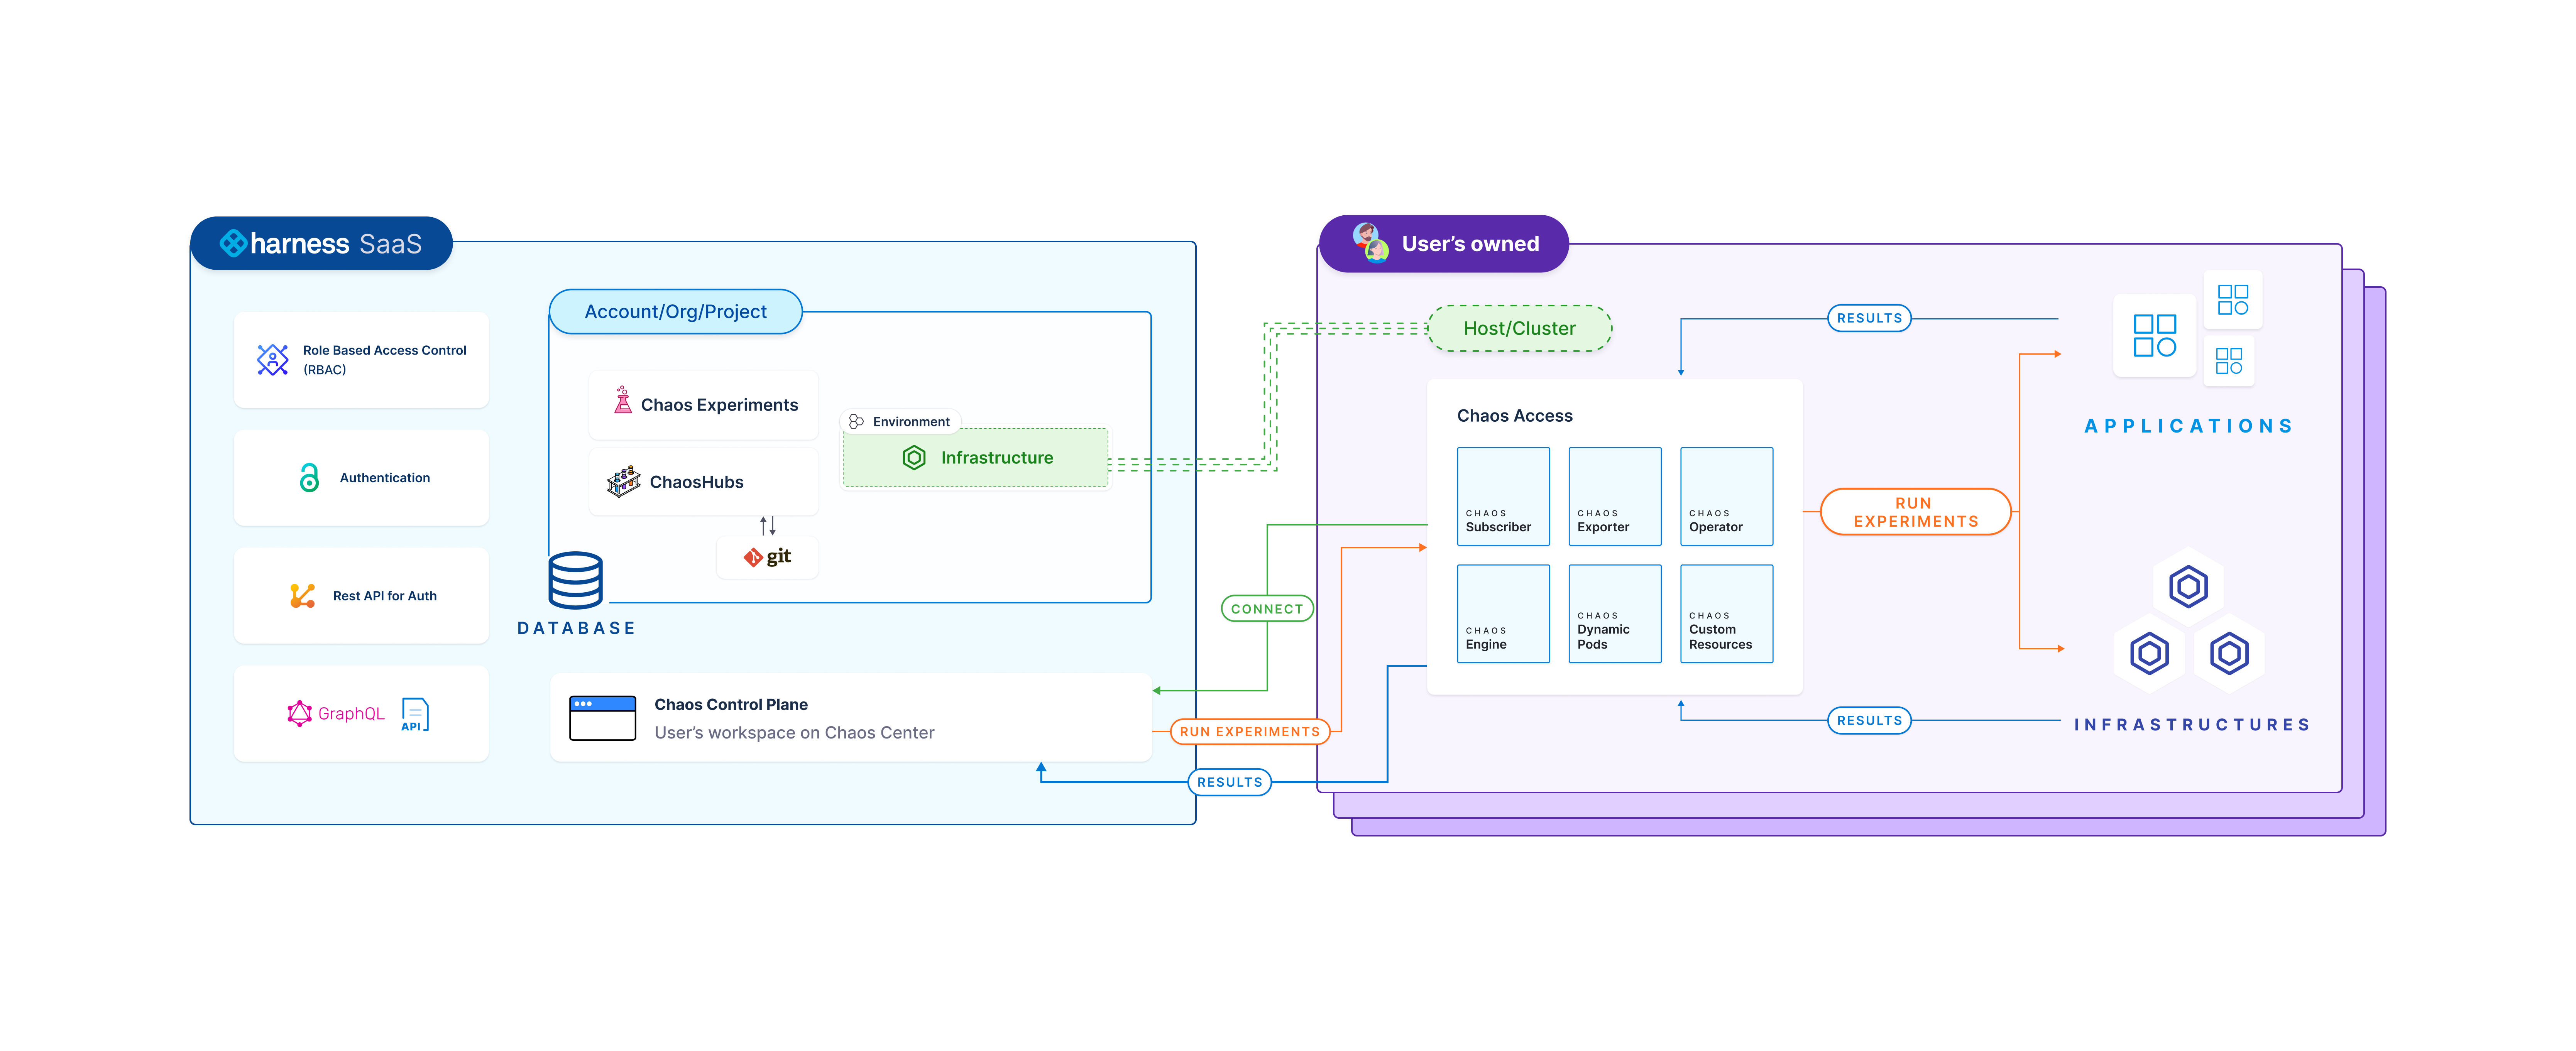Click the git logo icon

coord(752,557)
